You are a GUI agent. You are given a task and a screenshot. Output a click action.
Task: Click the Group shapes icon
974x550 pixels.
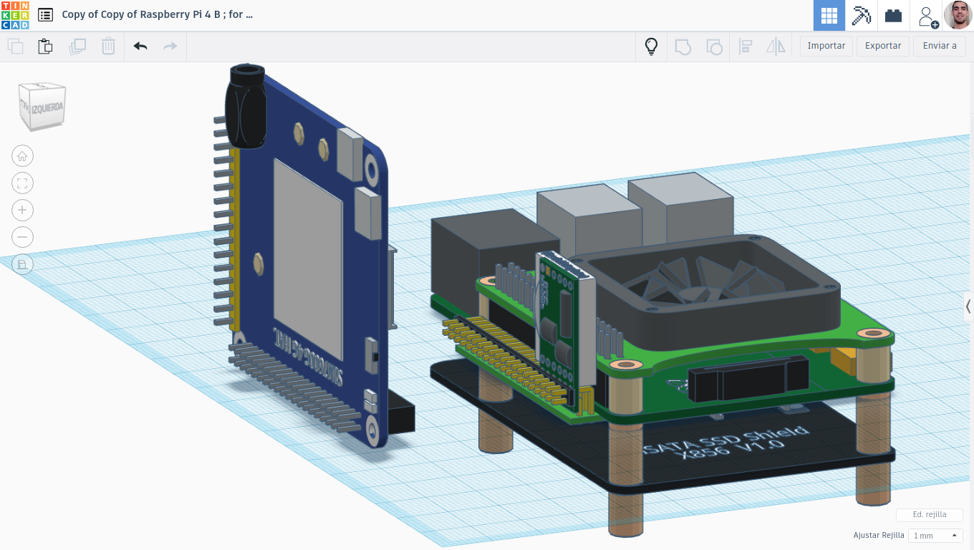[x=683, y=47]
